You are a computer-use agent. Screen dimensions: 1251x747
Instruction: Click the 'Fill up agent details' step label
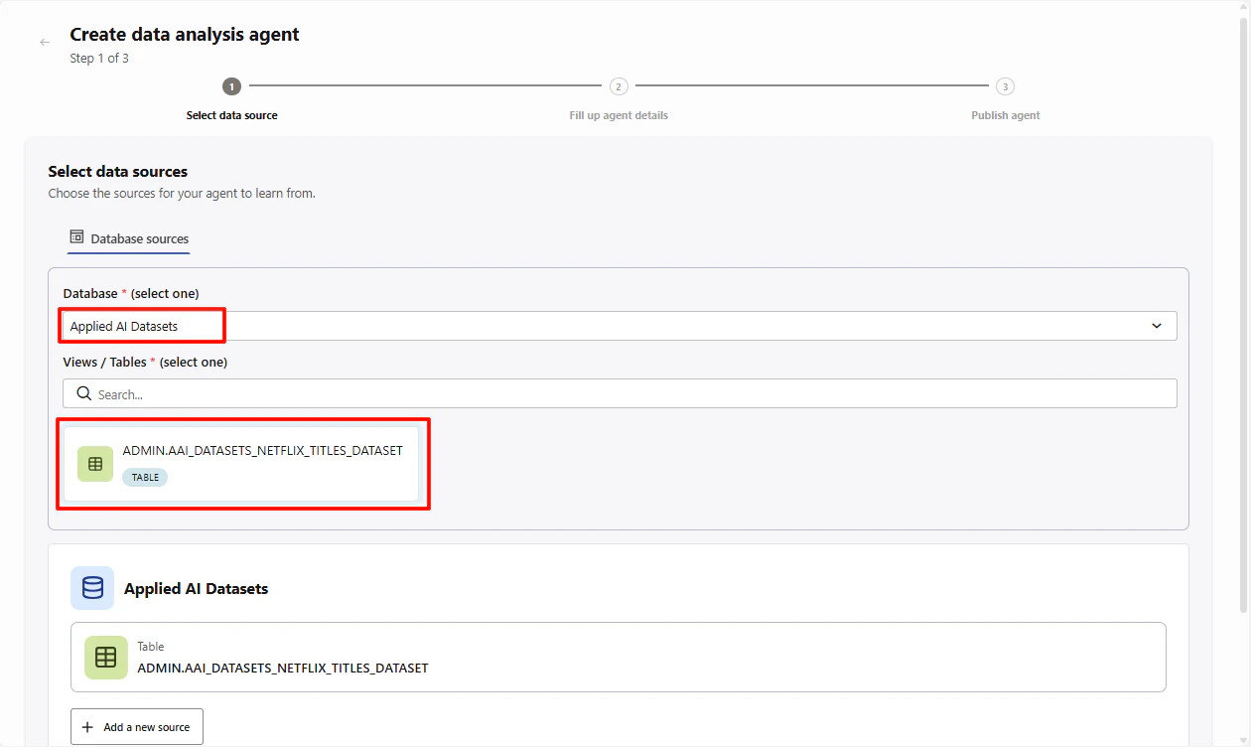(619, 115)
